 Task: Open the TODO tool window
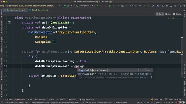[x=8, y=99]
